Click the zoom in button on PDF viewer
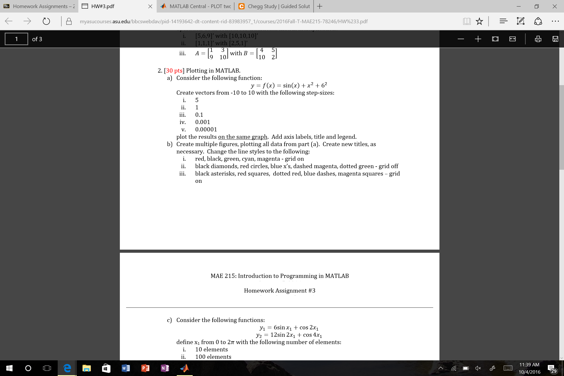The width and height of the screenshot is (564, 376). [477, 39]
